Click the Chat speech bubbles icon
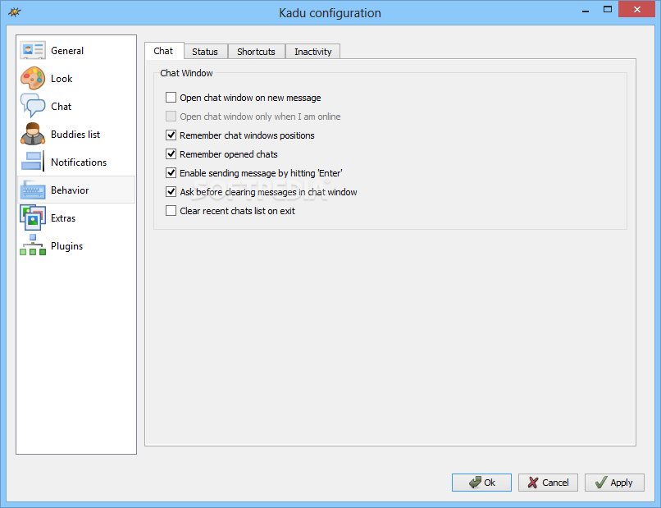 [33, 106]
